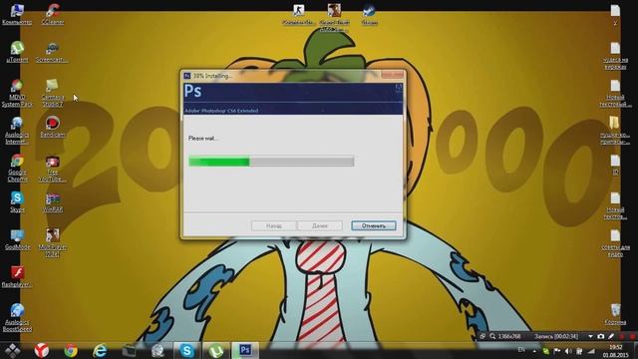Select the Steam desktop icon

point(370,14)
